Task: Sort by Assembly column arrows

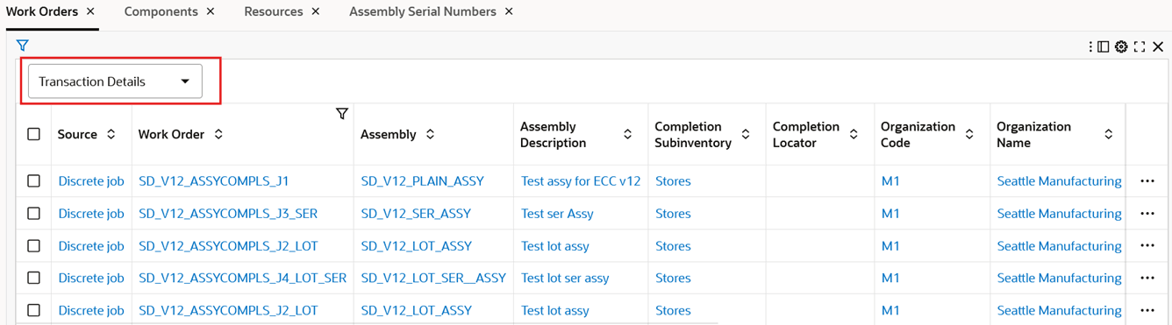Action: pos(430,134)
